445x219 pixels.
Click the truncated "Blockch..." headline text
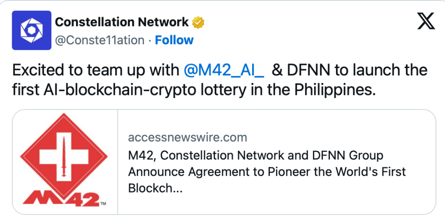click(x=153, y=188)
